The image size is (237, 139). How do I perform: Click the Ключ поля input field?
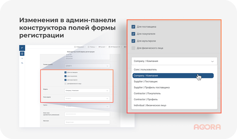[87, 114]
